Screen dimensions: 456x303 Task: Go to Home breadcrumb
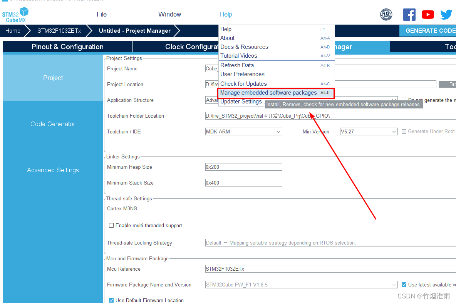pos(13,31)
